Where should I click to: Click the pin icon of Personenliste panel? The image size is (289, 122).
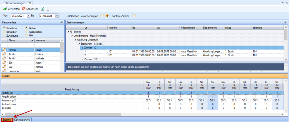coord(61,22)
